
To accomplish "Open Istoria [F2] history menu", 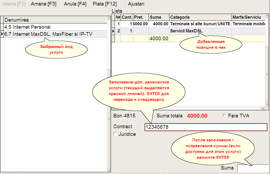I will (x=14, y=4).
